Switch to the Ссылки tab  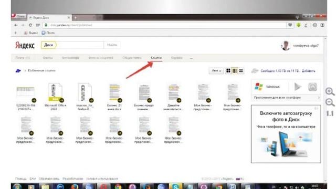156,58
